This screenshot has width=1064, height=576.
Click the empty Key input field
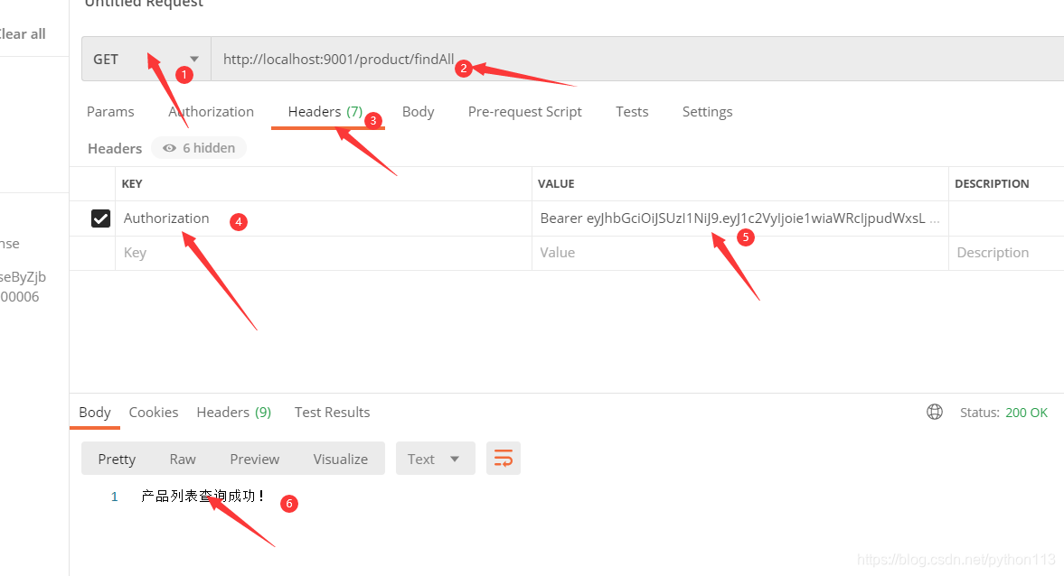324,253
